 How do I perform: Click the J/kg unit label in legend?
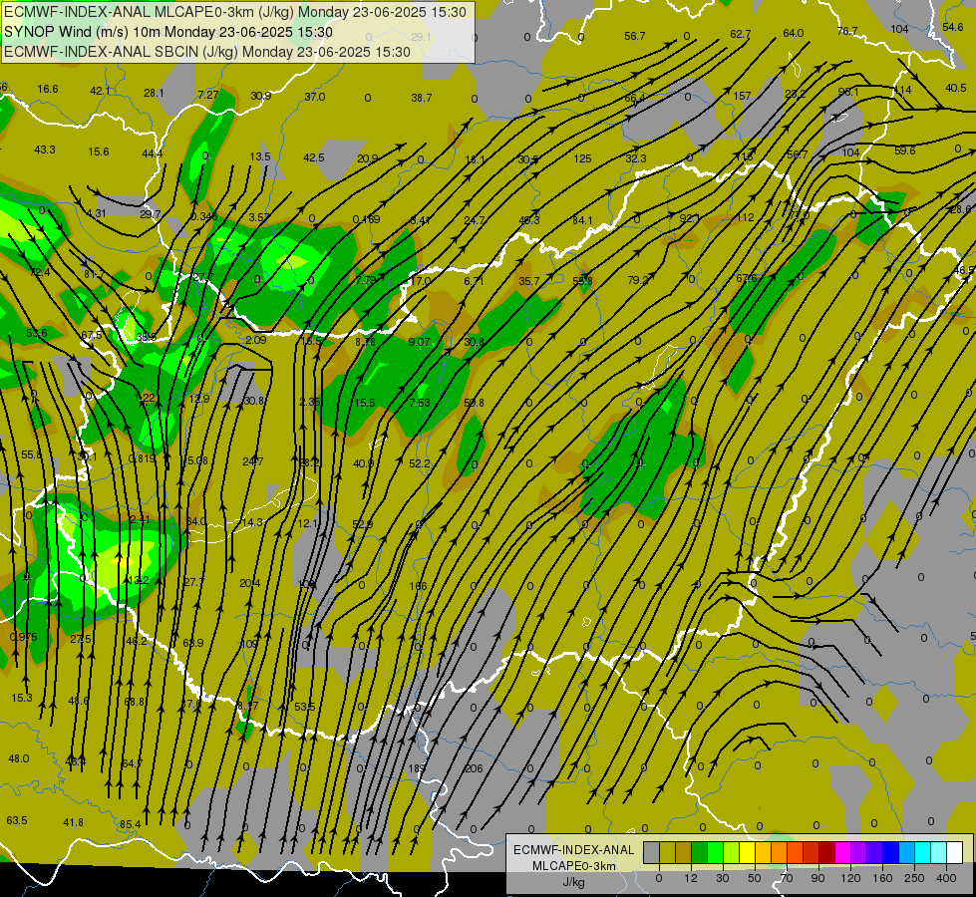(573, 882)
